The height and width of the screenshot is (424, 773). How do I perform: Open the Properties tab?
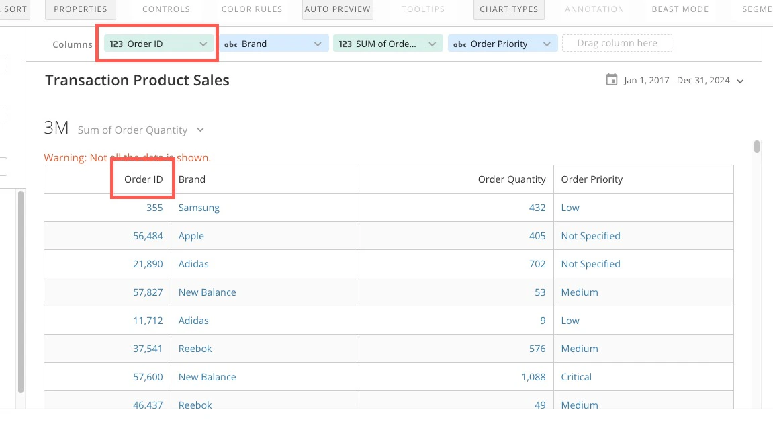pyautogui.click(x=81, y=9)
